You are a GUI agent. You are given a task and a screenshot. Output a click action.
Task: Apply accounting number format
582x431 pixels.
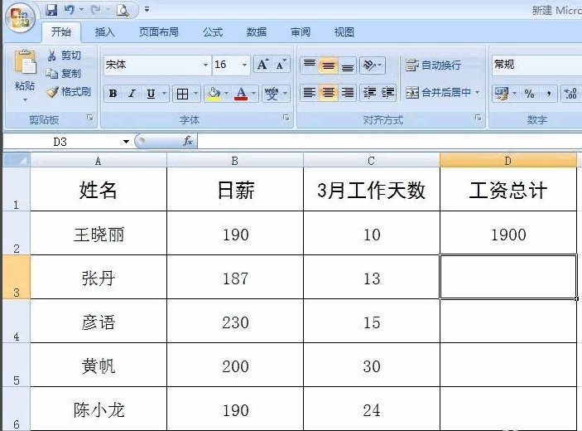coord(502,94)
